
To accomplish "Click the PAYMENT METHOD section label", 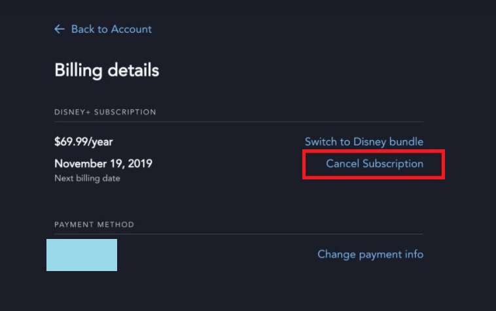I will coord(94,225).
